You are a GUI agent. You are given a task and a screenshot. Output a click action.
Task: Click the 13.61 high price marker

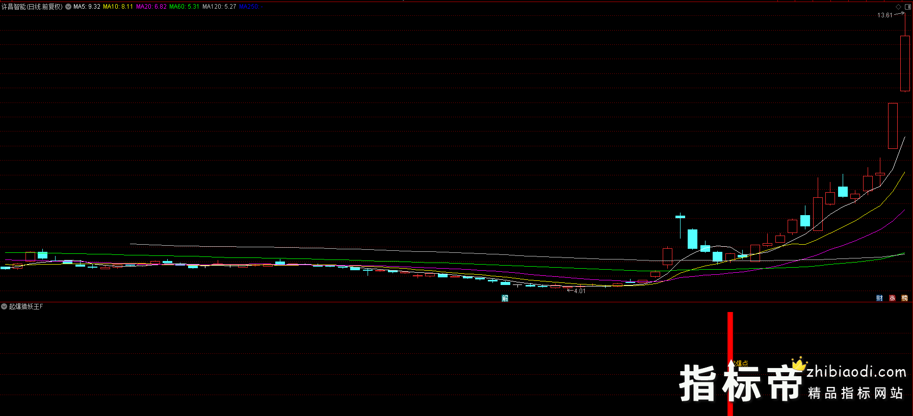tap(884, 15)
